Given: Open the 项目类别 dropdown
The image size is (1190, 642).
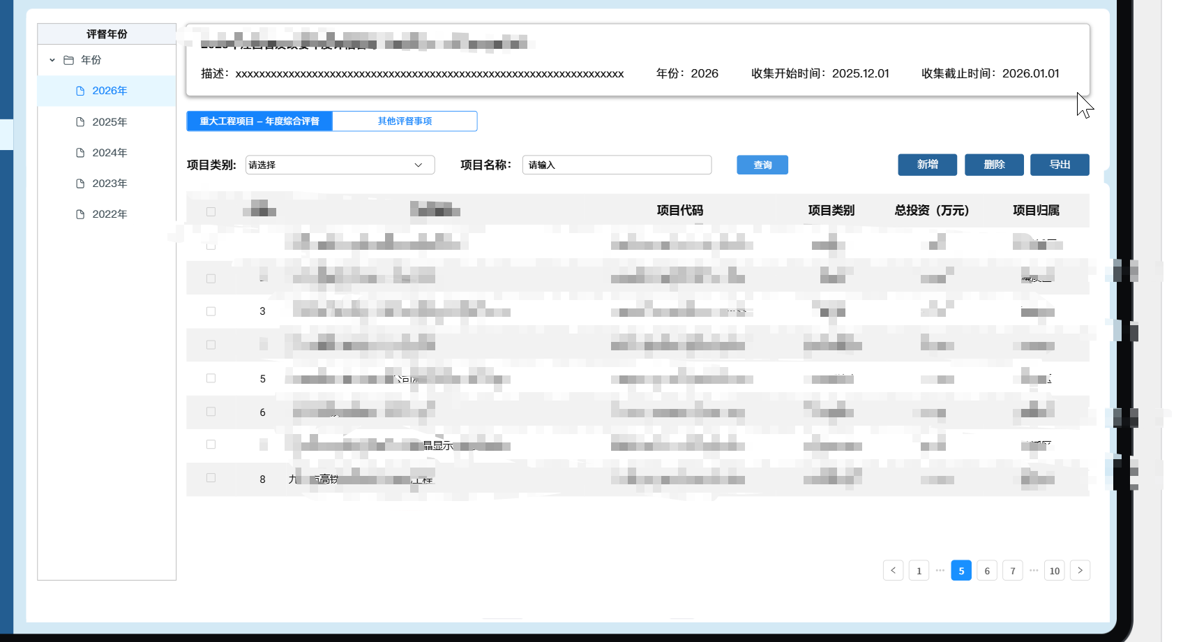Looking at the screenshot, I should pos(340,165).
